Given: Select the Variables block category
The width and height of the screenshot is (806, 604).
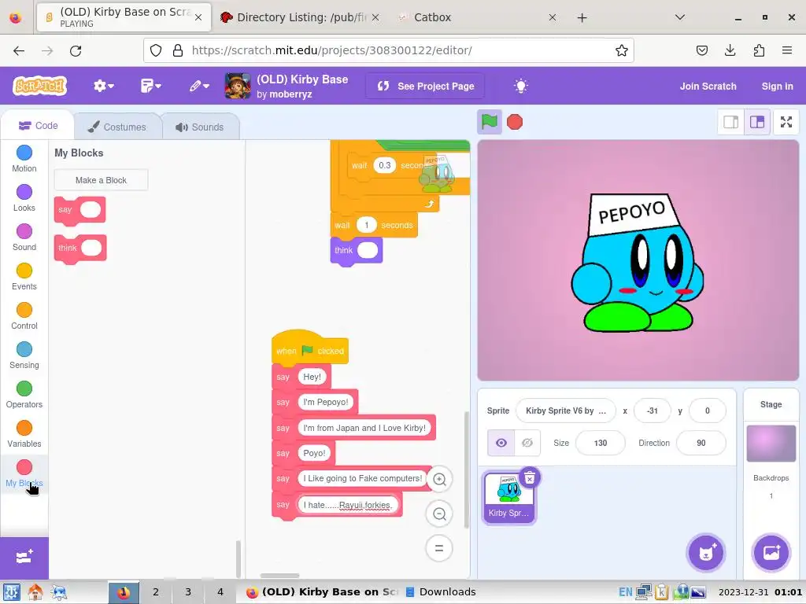Looking at the screenshot, I should coord(24,434).
